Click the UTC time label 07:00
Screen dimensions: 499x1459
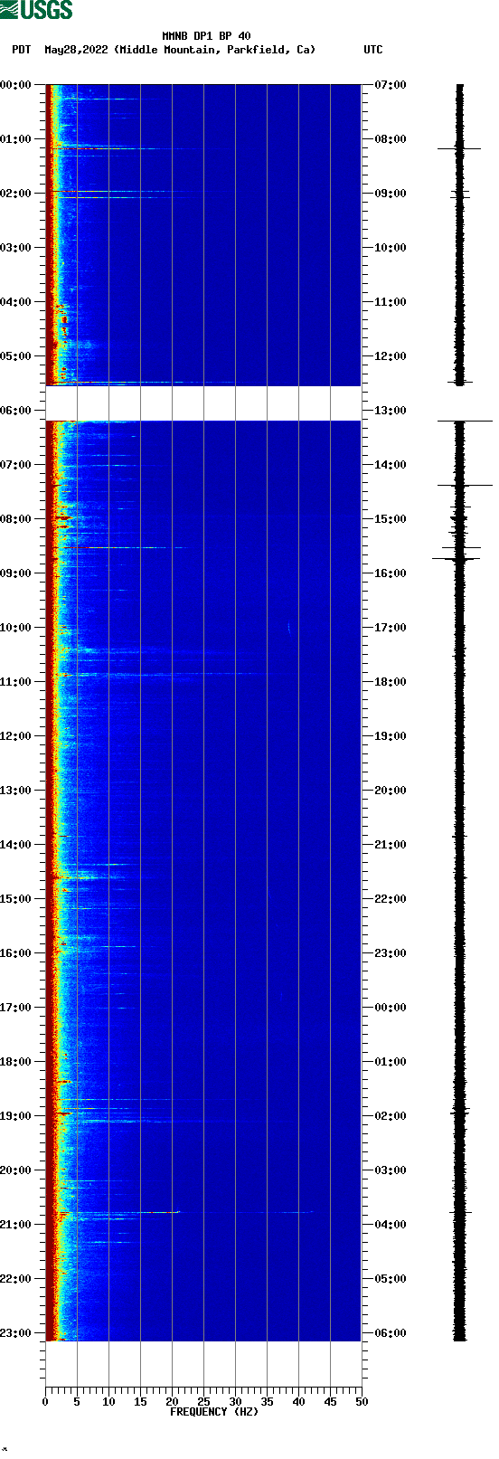pyautogui.click(x=391, y=85)
